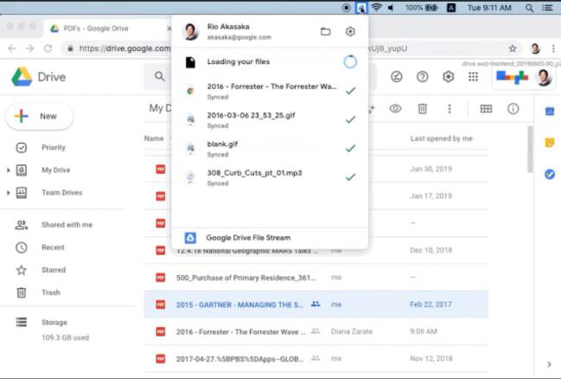Viewport: 561px width, 379px height.
Task: Open Drive help question mark icon
Action: 422,77
